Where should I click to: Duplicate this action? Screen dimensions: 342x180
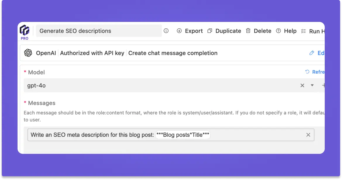224,31
